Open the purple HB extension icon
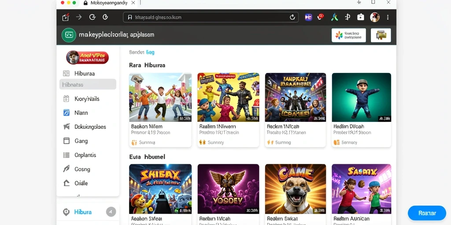The height and width of the screenshot is (225, 451). pos(308,17)
